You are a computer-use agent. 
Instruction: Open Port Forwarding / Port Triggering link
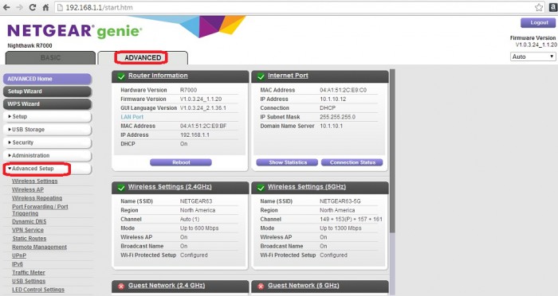point(40,210)
